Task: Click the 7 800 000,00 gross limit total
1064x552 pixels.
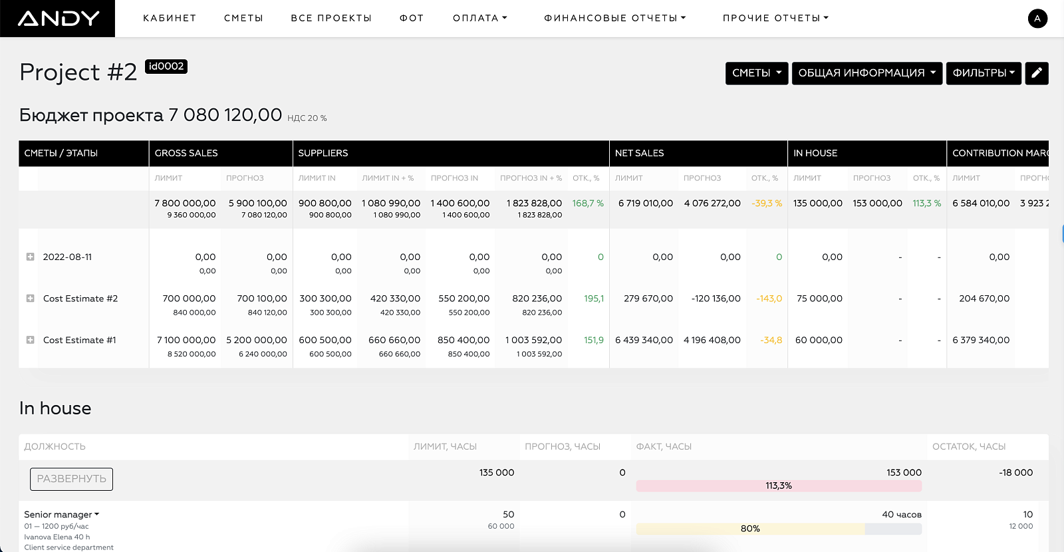Action: [185, 203]
